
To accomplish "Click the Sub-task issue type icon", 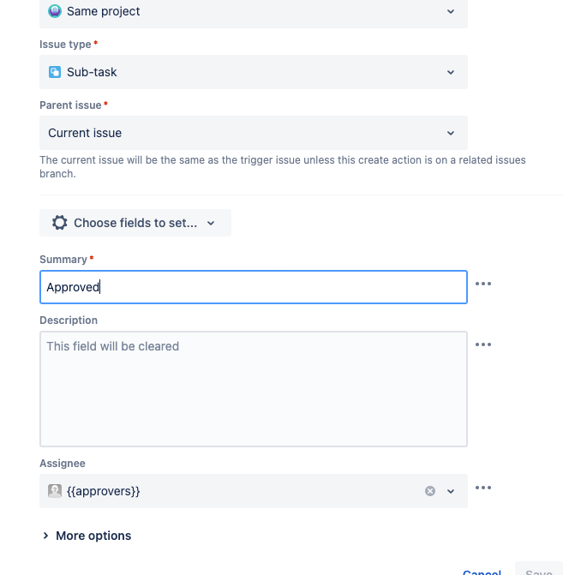I will (55, 72).
